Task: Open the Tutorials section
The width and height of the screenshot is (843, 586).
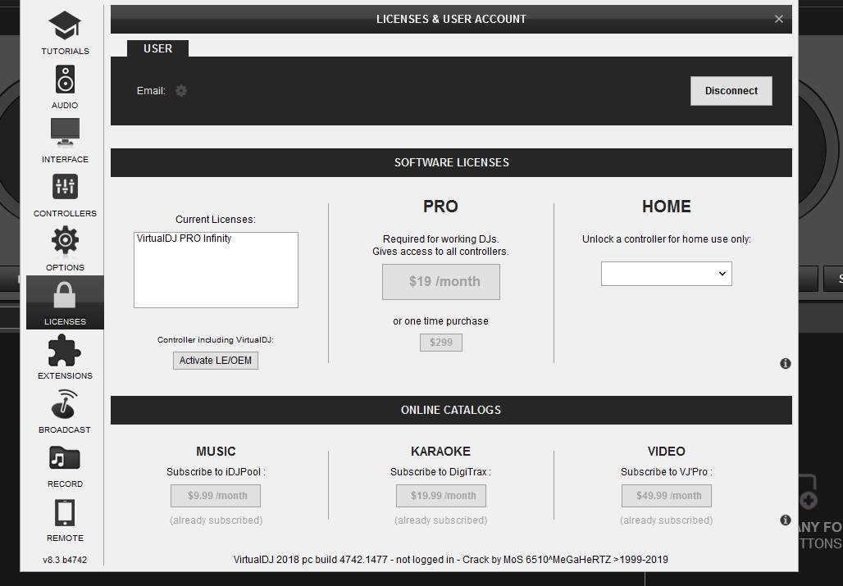Action: click(65, 33)
